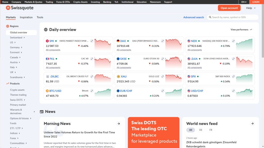Open All components under SMI

(53, 50)
